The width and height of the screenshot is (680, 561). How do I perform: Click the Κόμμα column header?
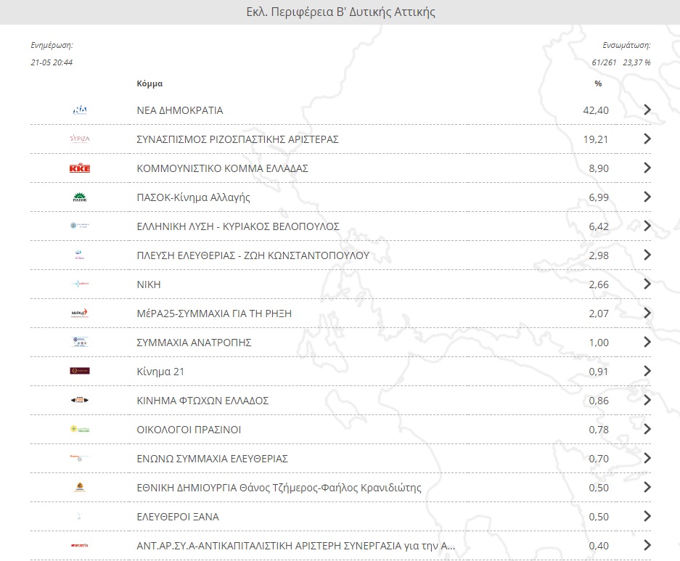(149, 83)
